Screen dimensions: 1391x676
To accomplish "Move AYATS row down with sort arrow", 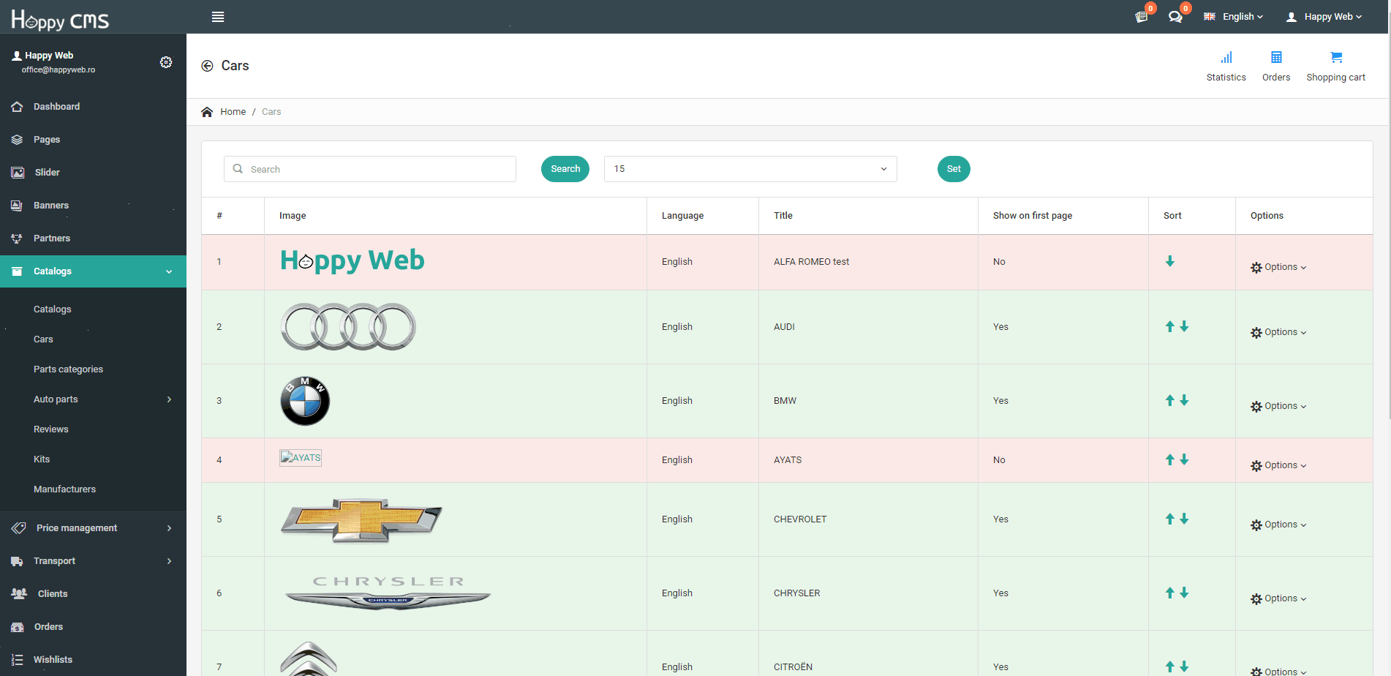I will click(1184, 459).
